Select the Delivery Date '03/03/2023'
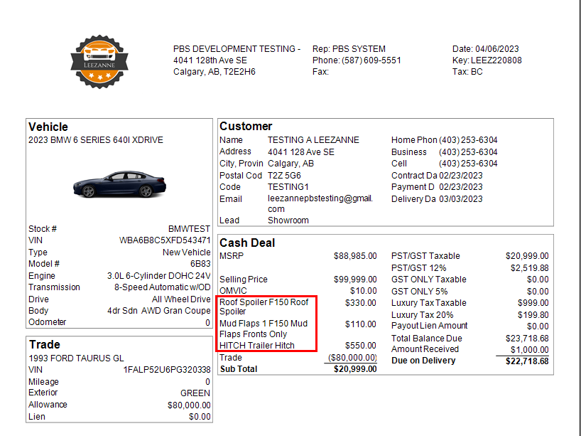The height and width of the screenshot is (436, 581). [x=461, y=199]
